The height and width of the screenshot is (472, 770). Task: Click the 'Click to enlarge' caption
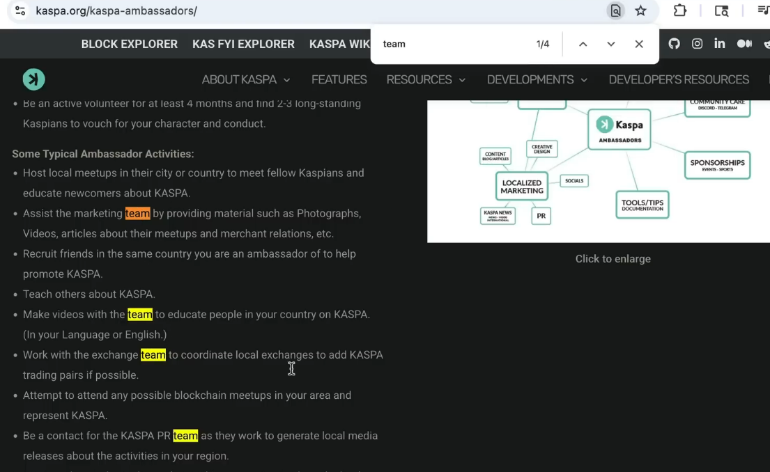tap(613, 258)
